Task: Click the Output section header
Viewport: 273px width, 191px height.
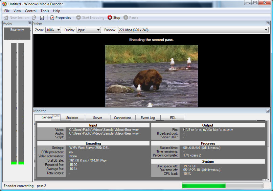Action: [208, 125]
